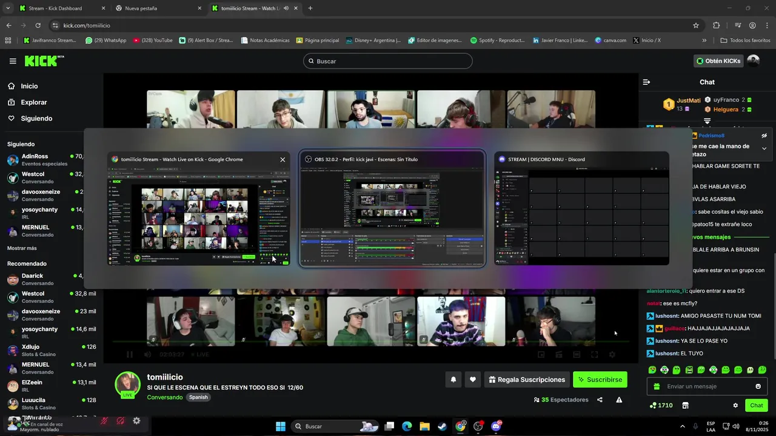776x436 pixels.
Task: Insert the first quick emote with heart eyes
Action: pos(652,369)
